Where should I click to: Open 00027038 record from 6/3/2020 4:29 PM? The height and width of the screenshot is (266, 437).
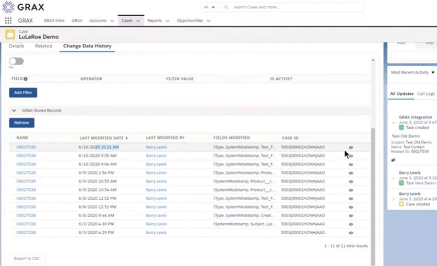click(26, 233)
